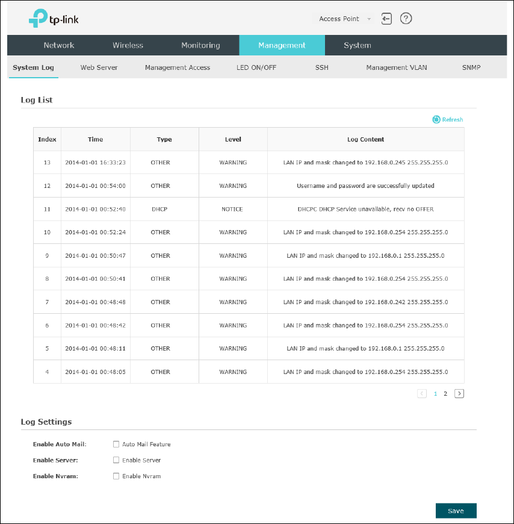Click index 4 cell in log table
The image size is (514, 524).
[47, 372]
